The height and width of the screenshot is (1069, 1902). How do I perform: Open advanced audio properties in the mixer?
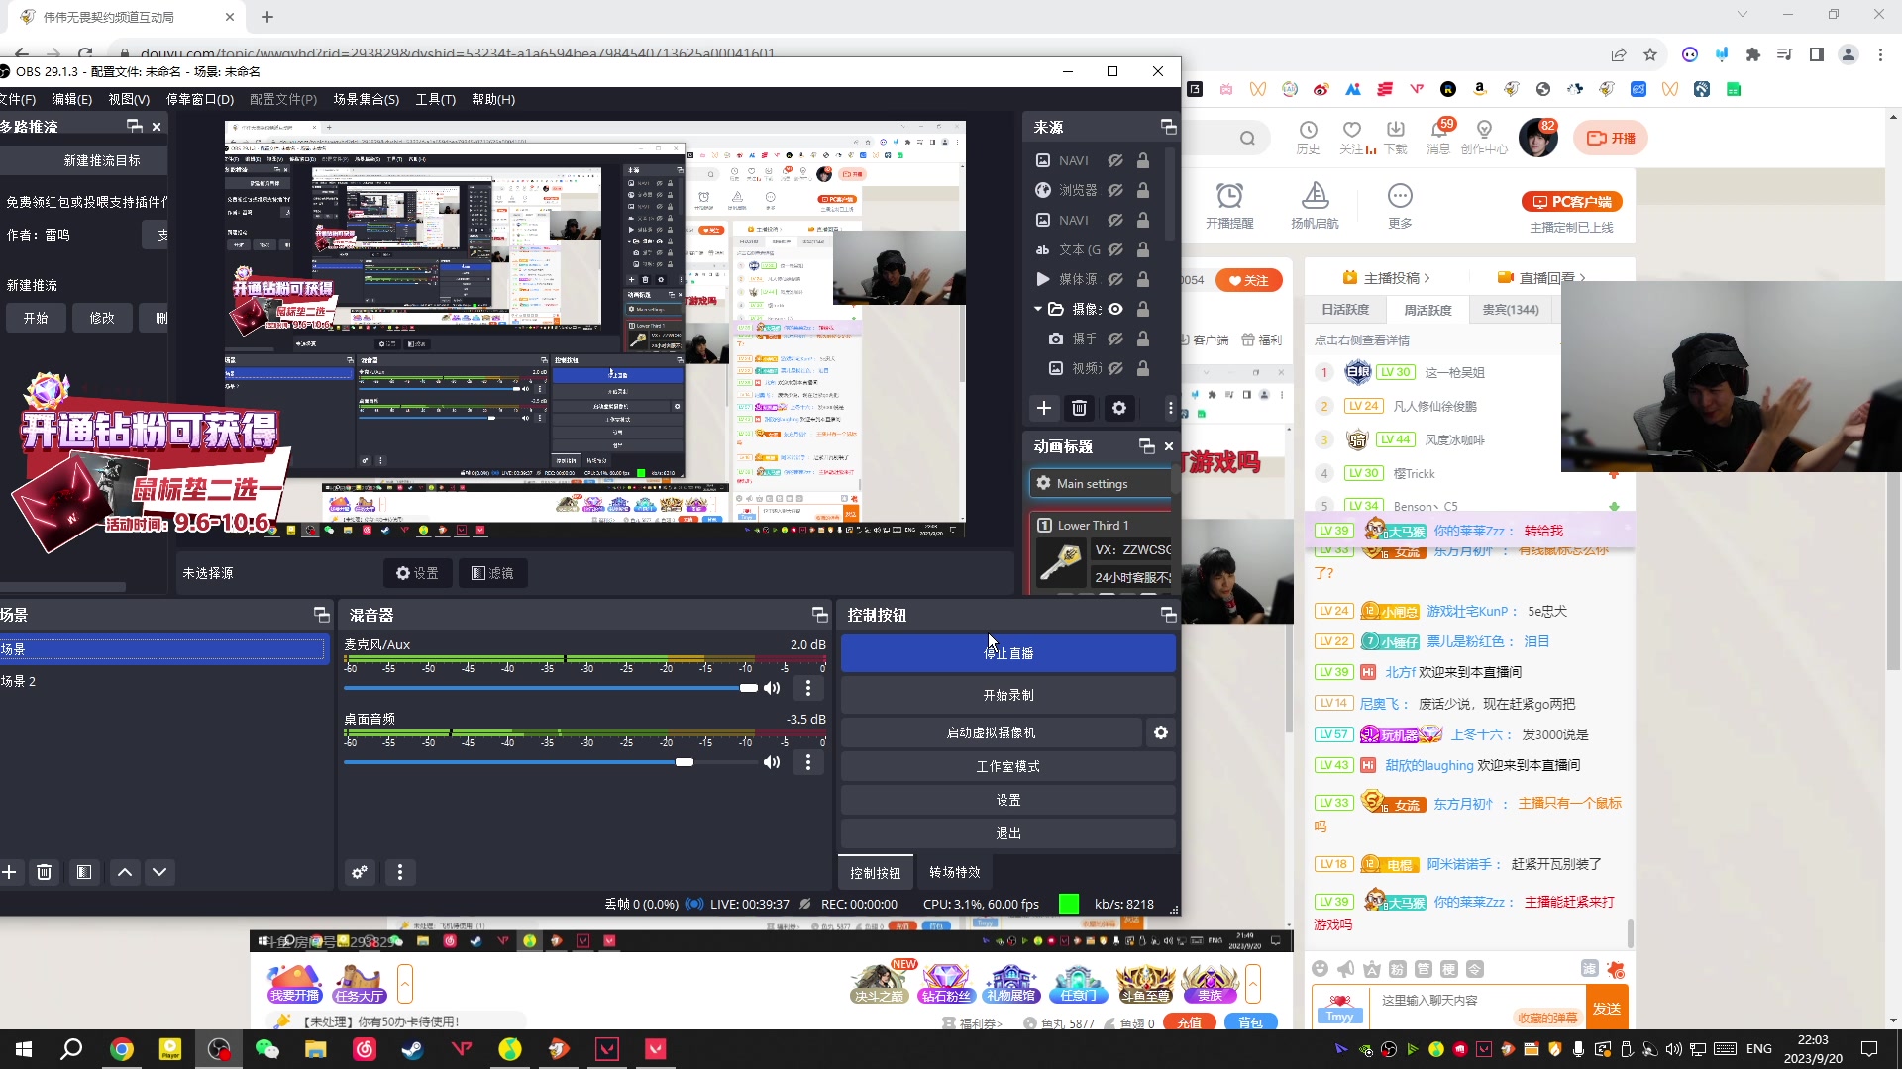click(x=360, y=872)
